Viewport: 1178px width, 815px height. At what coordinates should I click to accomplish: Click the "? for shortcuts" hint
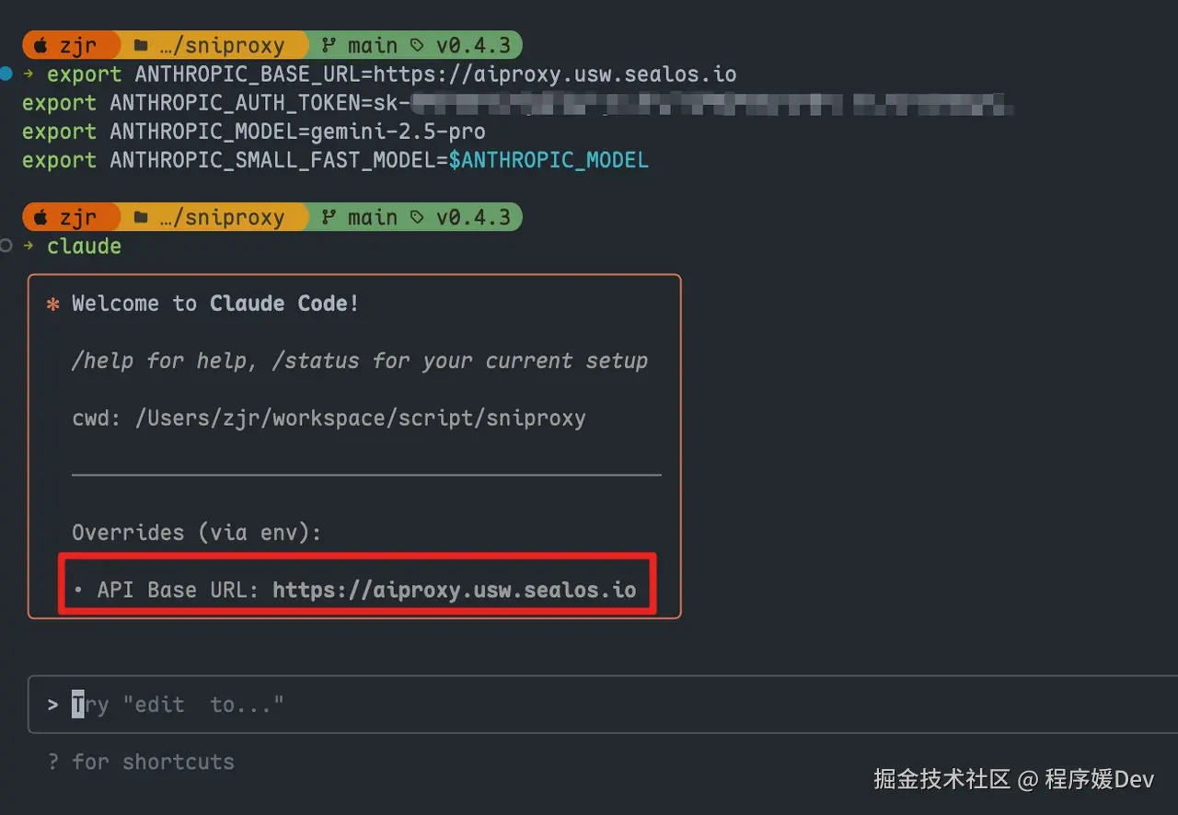pyautogui.click(x=142, y=762)
